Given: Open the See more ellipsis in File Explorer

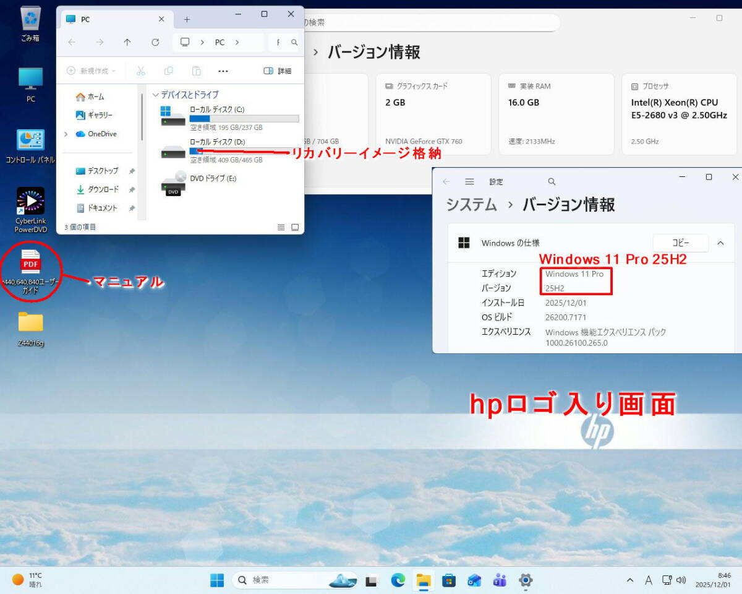Looking at the screenshot, I should click(x=223, y=71).
